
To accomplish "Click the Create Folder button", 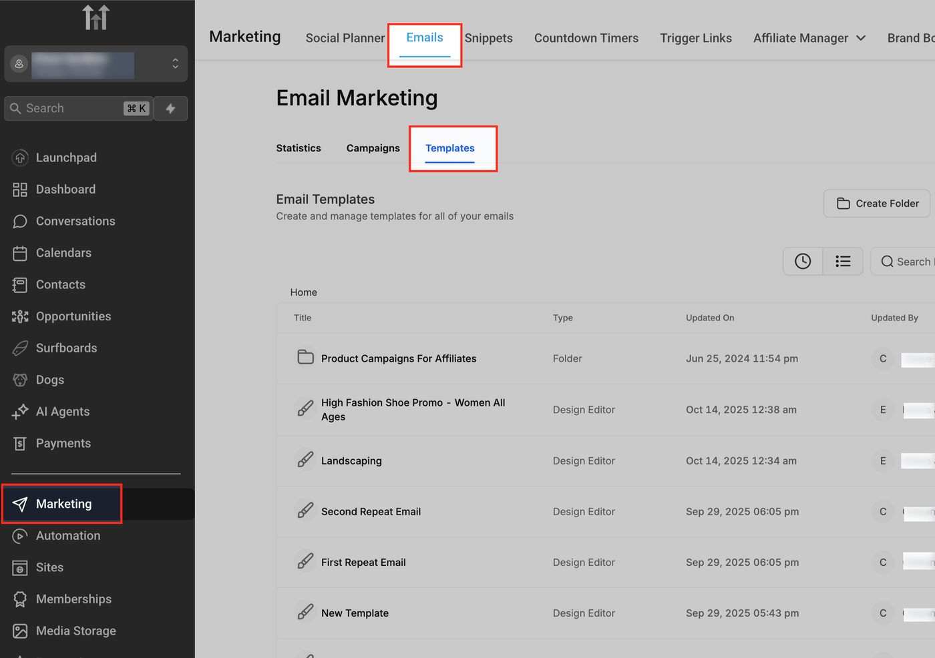I will [x=877, y=204].
